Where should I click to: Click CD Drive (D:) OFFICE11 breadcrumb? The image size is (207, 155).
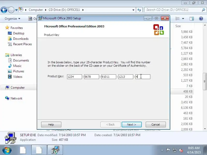64,10
